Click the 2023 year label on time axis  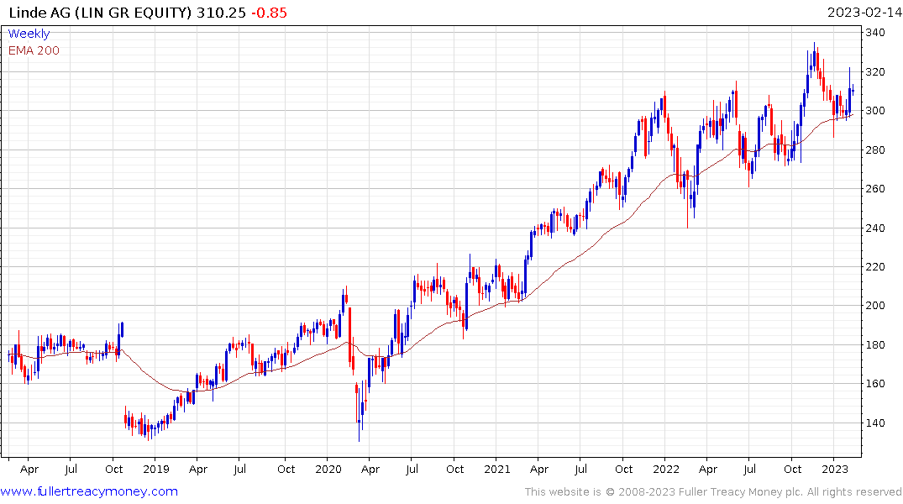835,469
